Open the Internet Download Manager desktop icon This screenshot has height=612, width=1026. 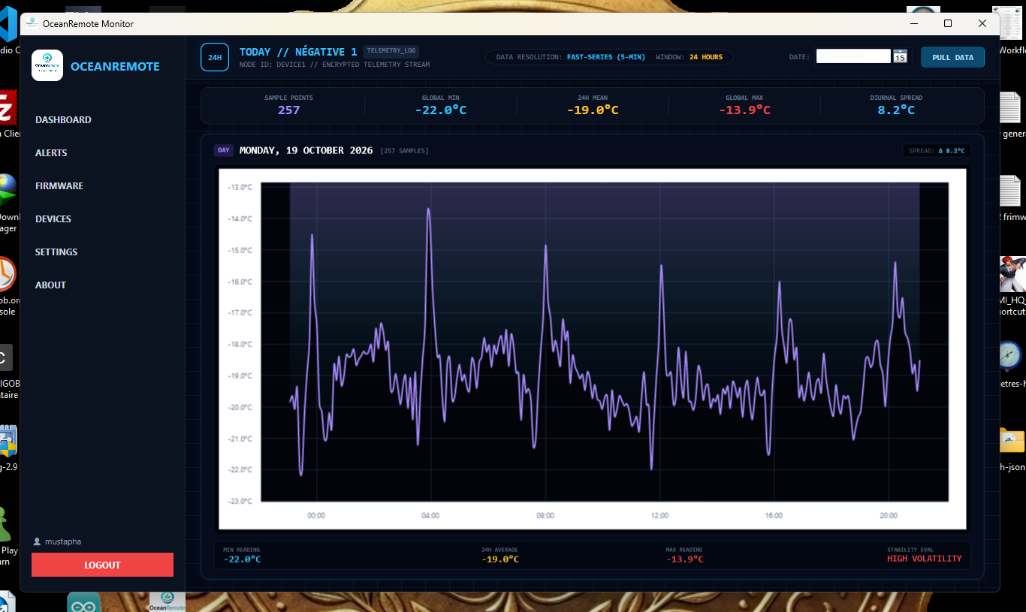click(x=8, y=191)
